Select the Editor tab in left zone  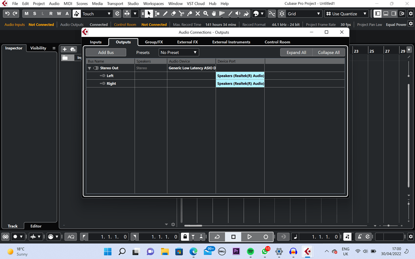[x=36, y=226]
